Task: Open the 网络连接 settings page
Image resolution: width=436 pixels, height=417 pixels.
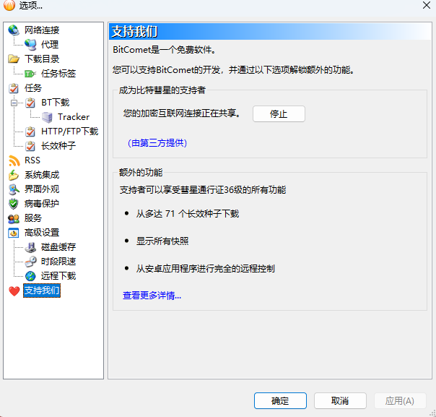Action: (x=42, y=30)
